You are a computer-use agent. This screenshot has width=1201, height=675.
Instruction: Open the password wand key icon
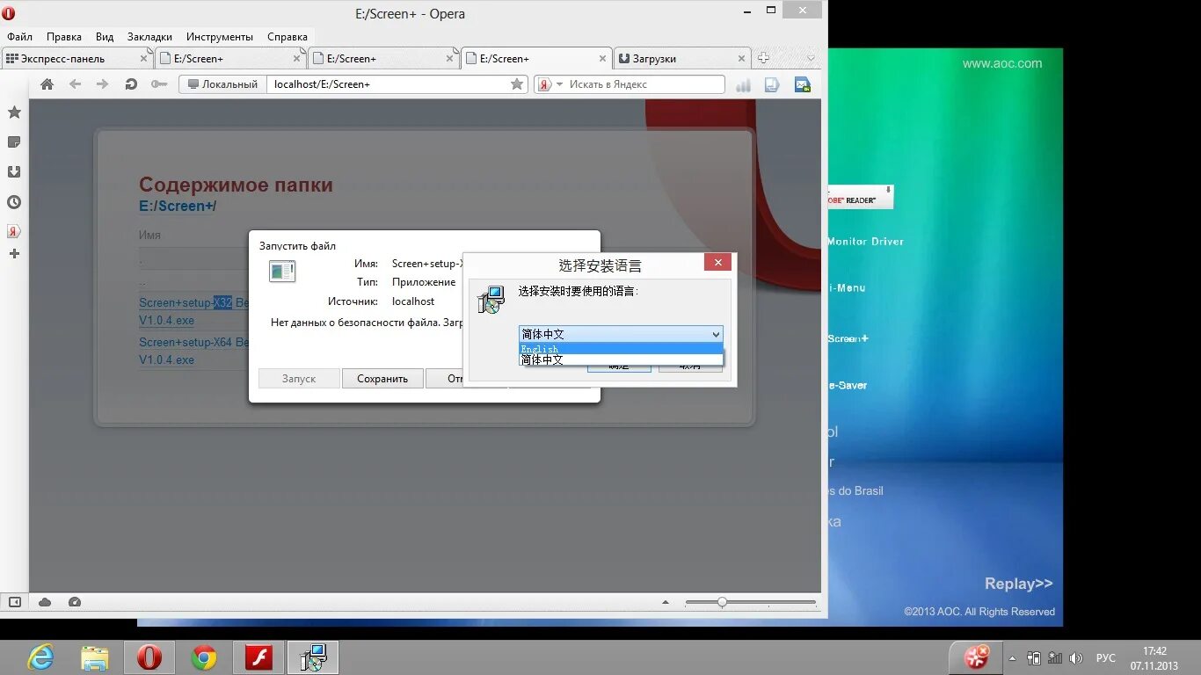click(158, 84)
